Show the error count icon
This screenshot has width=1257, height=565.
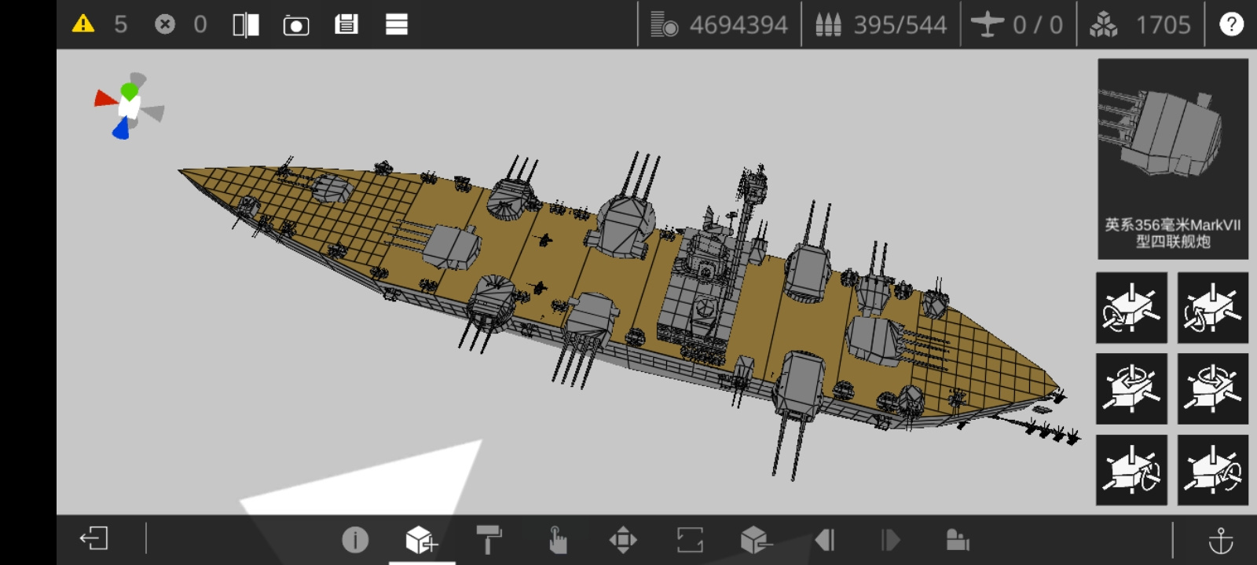tap(165, 24)
